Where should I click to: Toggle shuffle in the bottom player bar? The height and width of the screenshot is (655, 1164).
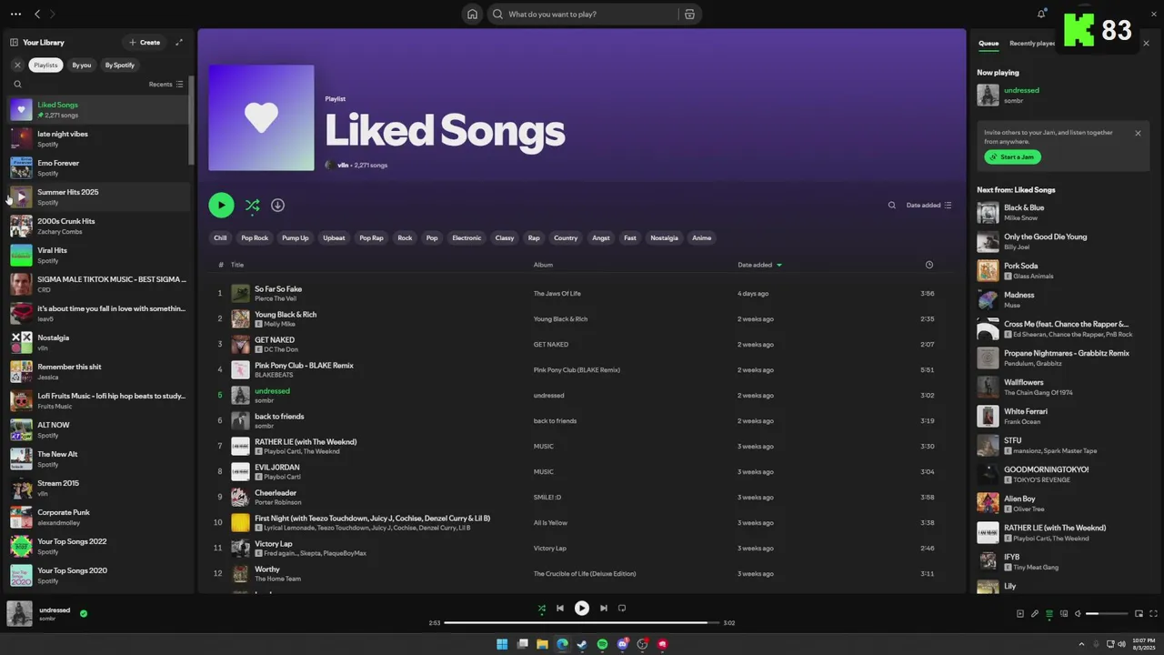tap(542, 608)
